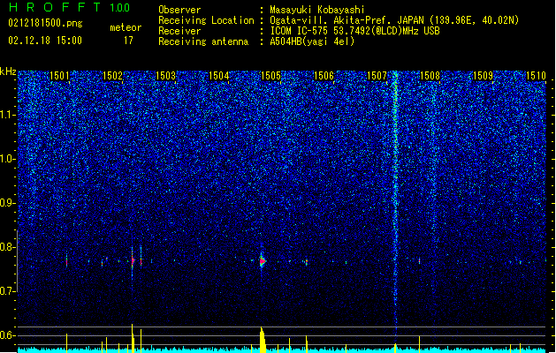Image resolution: width=556 pixels, height=353 pixels.
Task: Click the strong red meteor echo near 1505
Action: [263, 261]
